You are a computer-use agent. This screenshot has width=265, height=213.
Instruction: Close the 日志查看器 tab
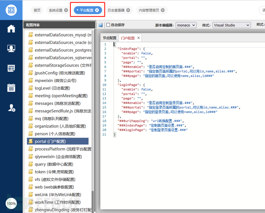click(128, 10)
